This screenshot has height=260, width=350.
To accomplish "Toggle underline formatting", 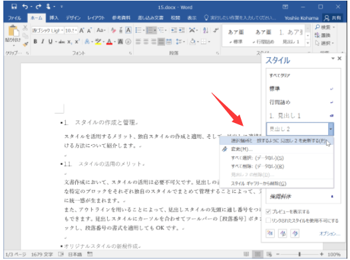I will (51, 42).
